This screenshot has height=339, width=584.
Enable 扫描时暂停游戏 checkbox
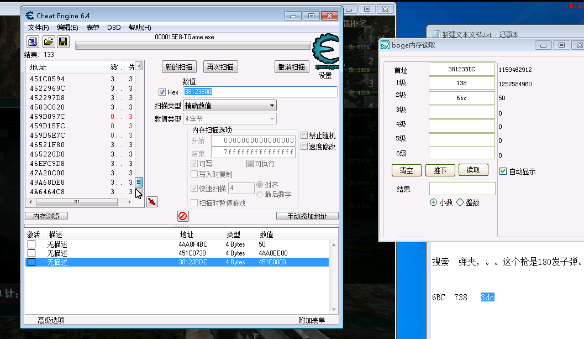tap(194, 203)
